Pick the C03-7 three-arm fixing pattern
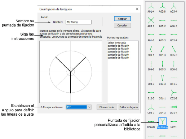 [x=151, y=109]
